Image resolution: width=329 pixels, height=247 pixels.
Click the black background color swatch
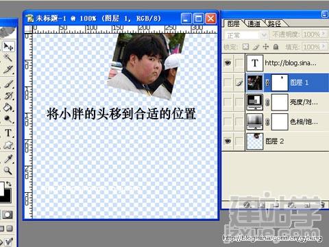pos(6,196)
